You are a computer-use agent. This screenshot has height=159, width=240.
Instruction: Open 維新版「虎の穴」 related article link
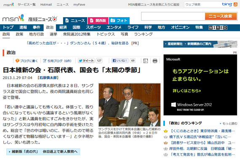(x=43, y=152)
